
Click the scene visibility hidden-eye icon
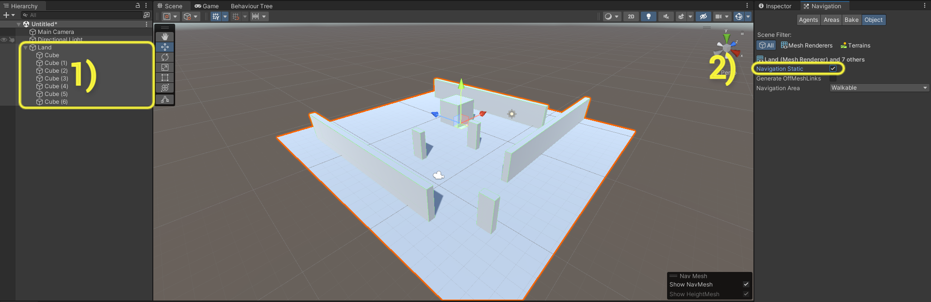(703, 16)
